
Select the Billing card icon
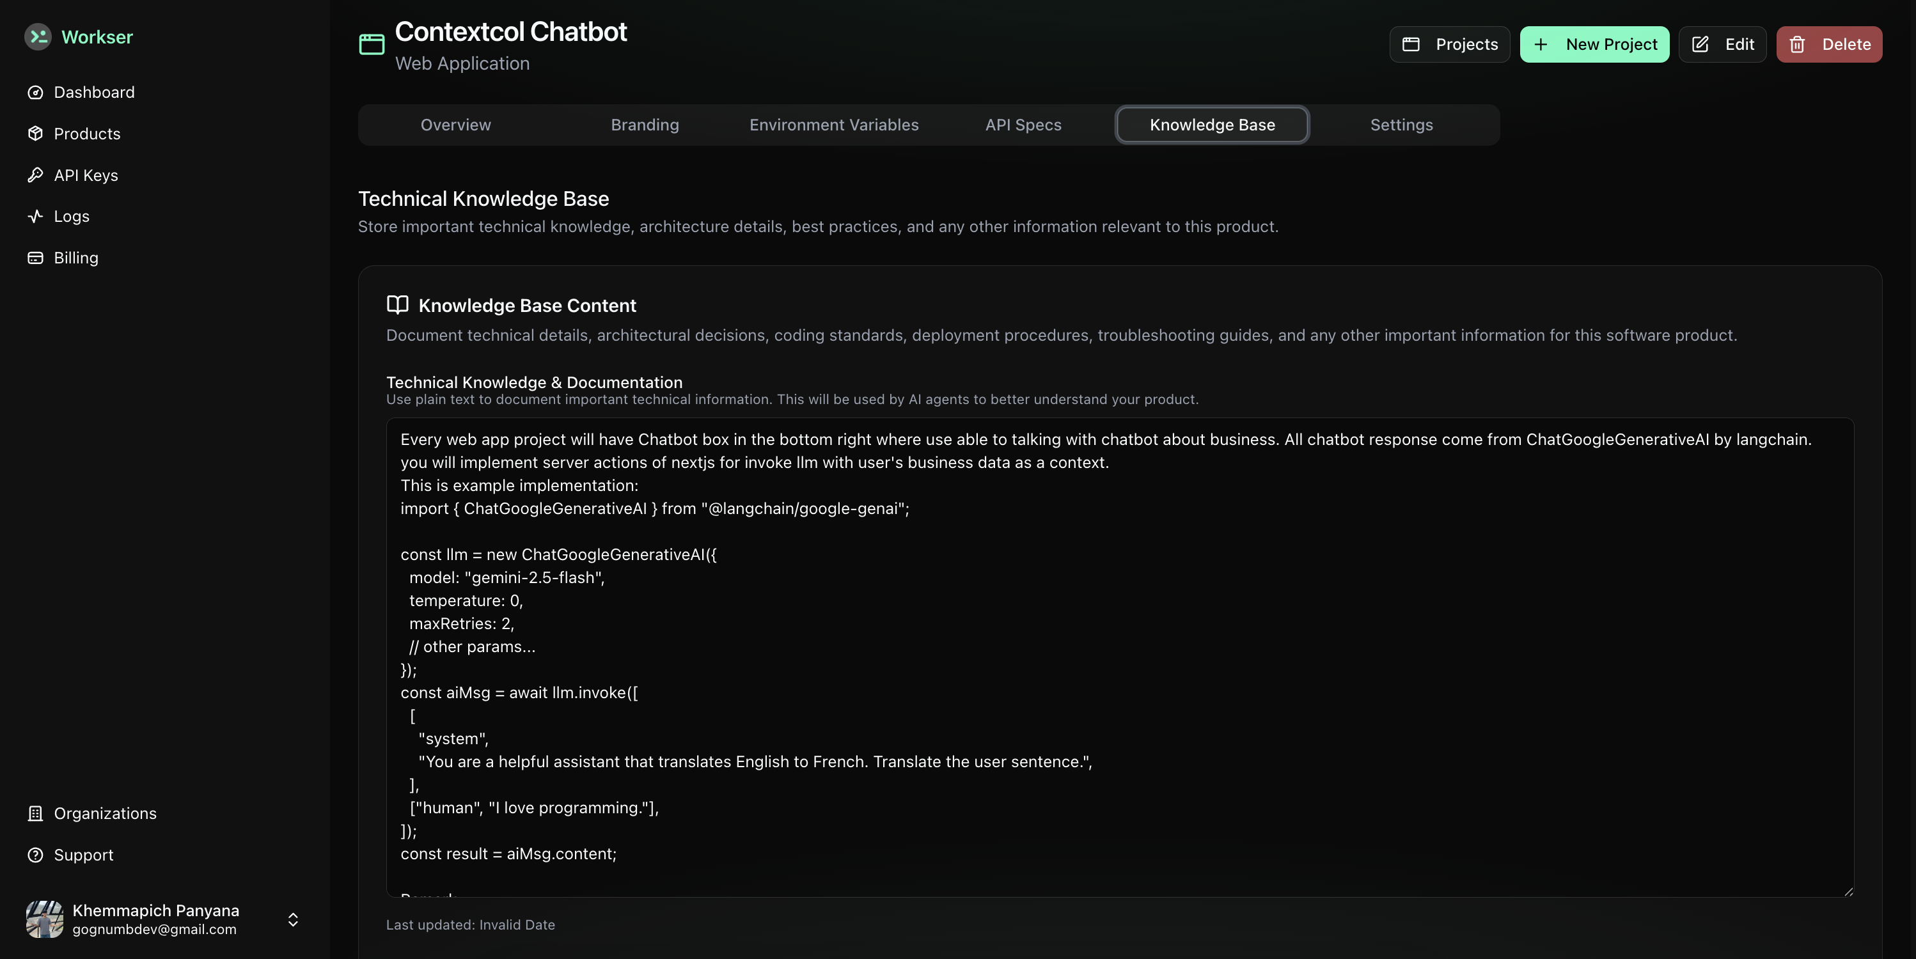[x=36, y=257]
